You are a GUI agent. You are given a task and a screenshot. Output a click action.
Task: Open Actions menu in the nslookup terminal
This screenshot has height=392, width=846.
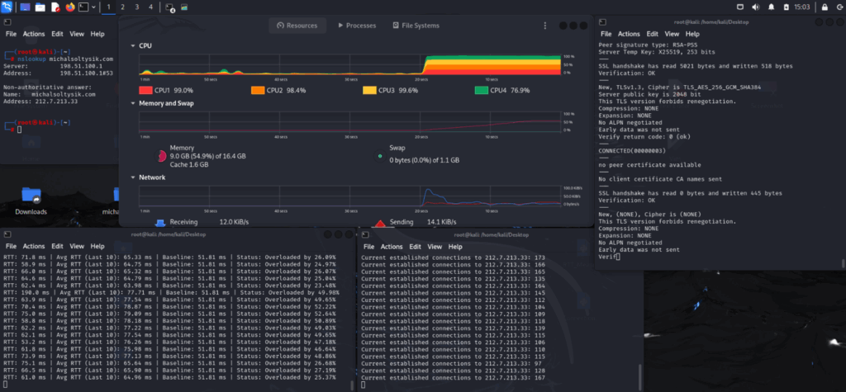pos(33,34)
